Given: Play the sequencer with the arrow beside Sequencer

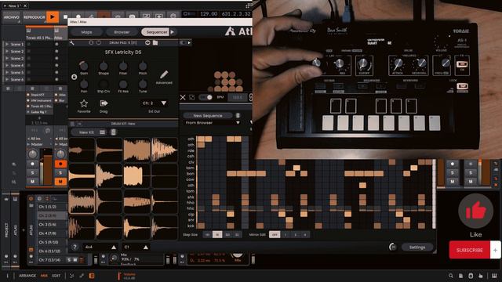Looking at the screenshot, I should tap(173, 32).
